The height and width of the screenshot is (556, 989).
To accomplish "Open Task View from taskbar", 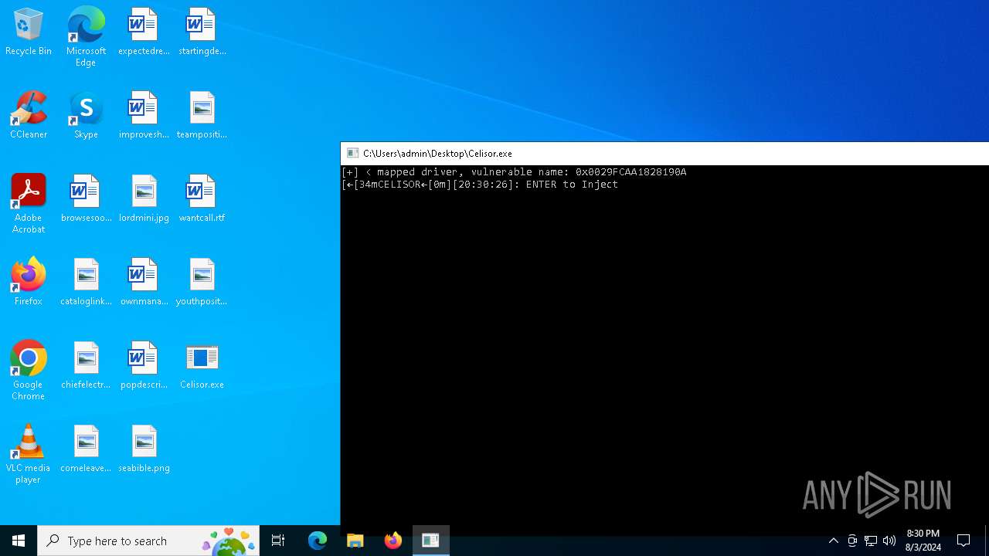I will [x=278, y=541].
